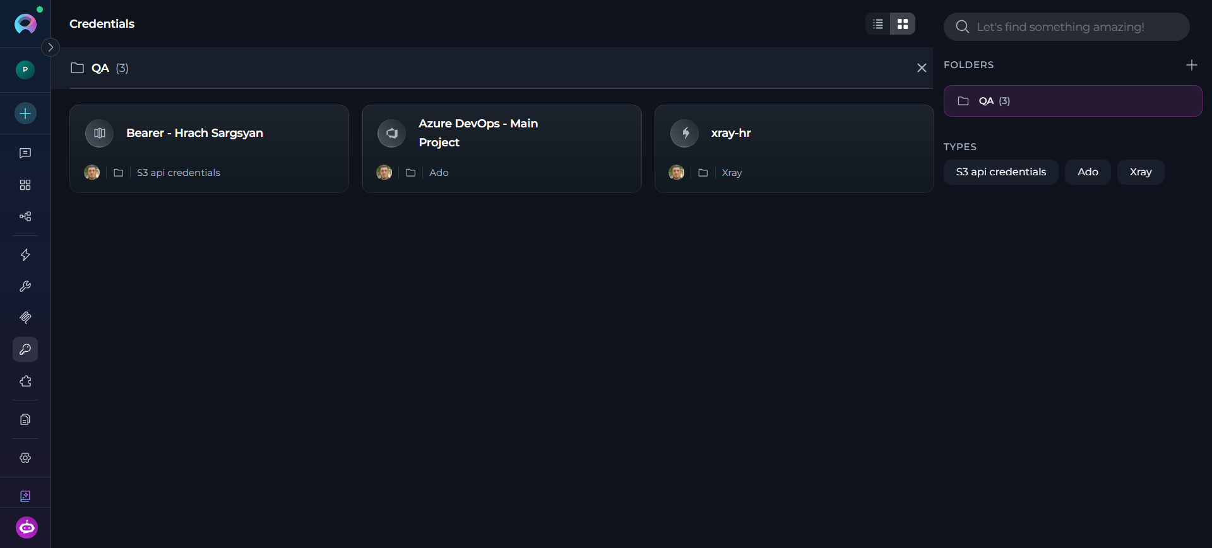This screenshot has width=1212, height=548.
Task: Open the pink assistant bot icon
Action: 27,527
